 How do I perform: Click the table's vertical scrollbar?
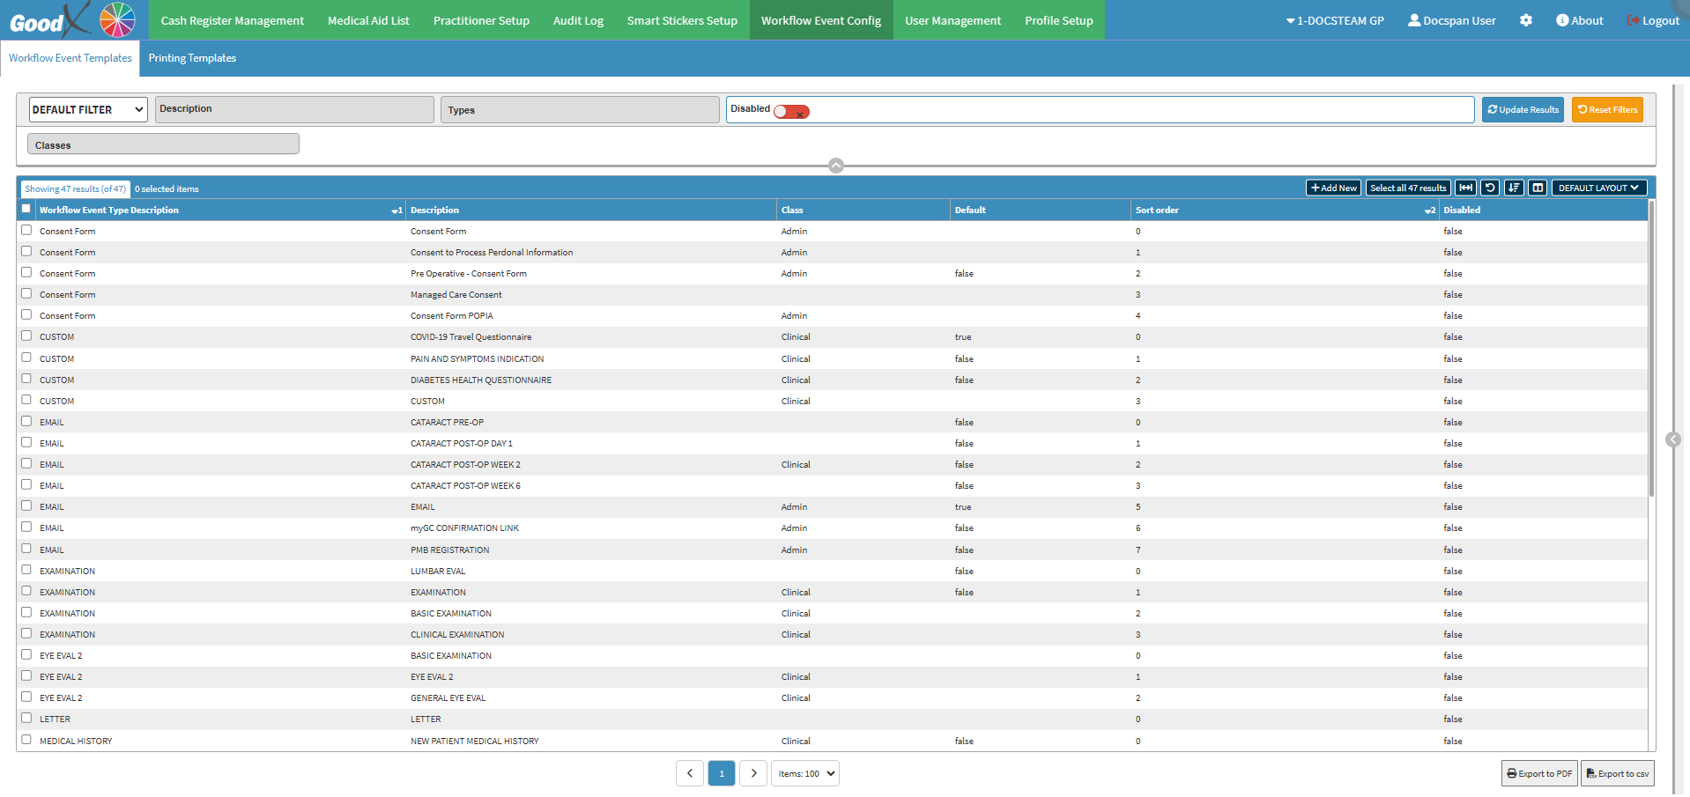click(1650, 352)
